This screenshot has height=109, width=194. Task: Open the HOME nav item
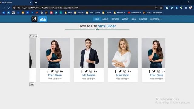(97, 19)
